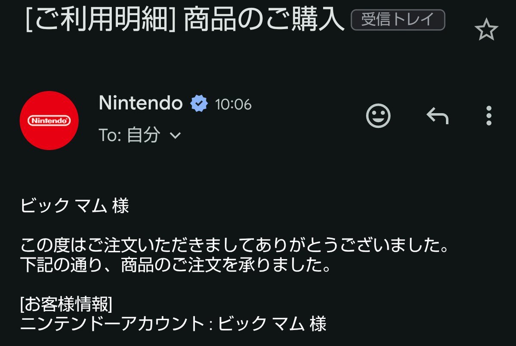This screenshot has width=516, height=346.
Task: Add an emoji reaction to the email
Action: pyautogui.click(x=378, y=115)
